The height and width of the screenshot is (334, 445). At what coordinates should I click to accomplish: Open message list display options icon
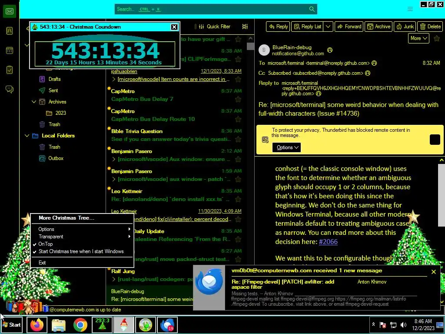(x=245, y=27)
